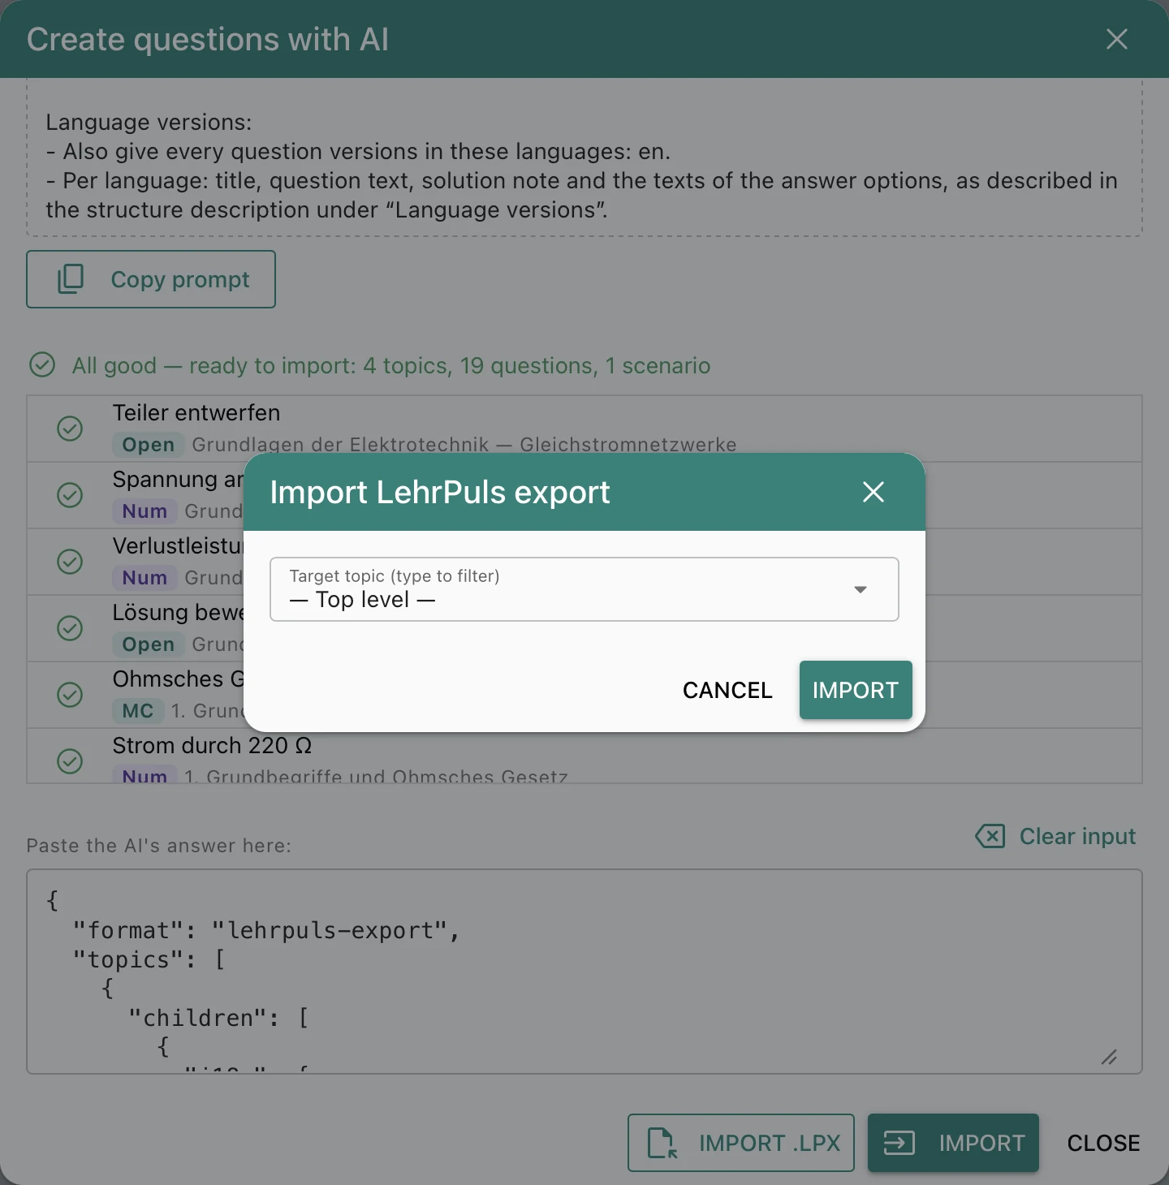Click the check icon beside Ohmsches row
The image size is (1169, 1185).
pos(70,695)
